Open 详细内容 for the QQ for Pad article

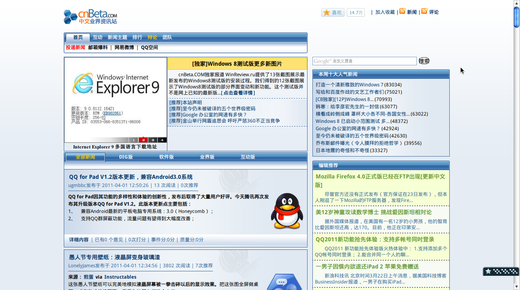[x=79, y=240]
